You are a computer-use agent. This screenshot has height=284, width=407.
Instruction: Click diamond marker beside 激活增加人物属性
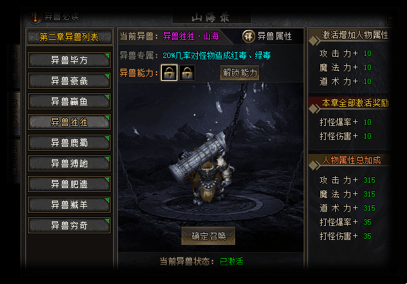[314, 41]
